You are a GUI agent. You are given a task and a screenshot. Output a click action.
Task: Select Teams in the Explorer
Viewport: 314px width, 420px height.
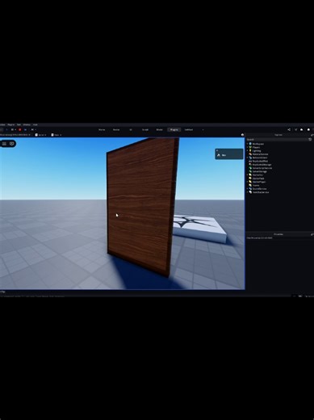pyautogui.click(x=256, y=185)
